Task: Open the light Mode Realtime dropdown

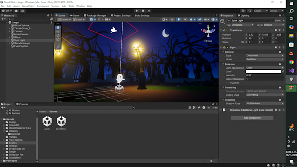Action: [265, 59]
